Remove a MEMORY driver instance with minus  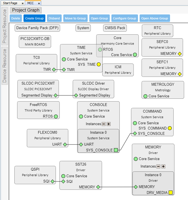(x=158, y=166)
